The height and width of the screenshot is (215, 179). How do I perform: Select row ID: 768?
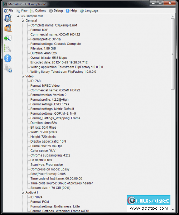(35, 81)
